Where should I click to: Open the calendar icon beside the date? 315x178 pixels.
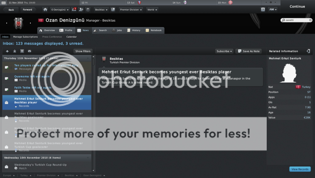(3, 2)
